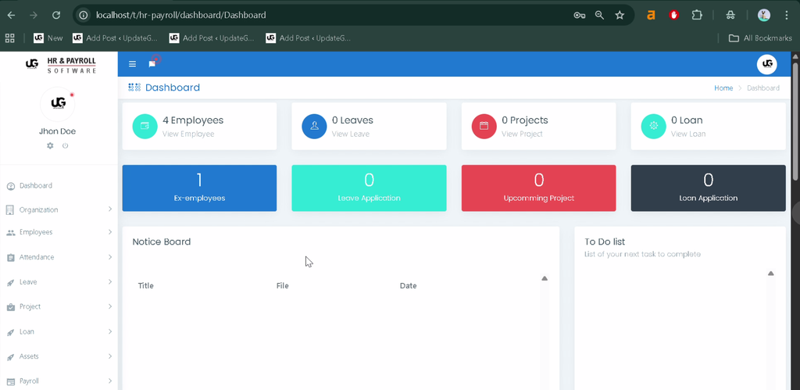The width and height of the screenshot is (800, 390).
Task: Open the New bookmark in bookmarks bar
Action: [x=48, y=38]
